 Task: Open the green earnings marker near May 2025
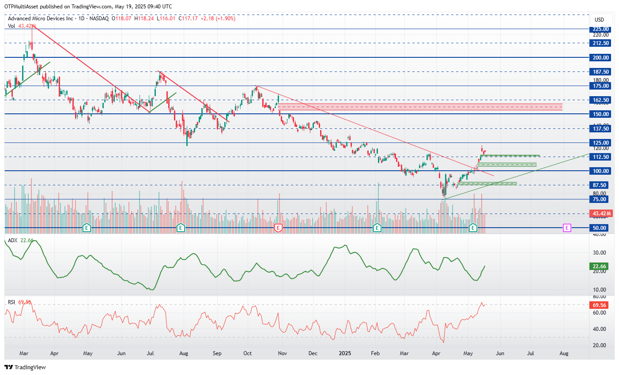[x=473, y=228]
